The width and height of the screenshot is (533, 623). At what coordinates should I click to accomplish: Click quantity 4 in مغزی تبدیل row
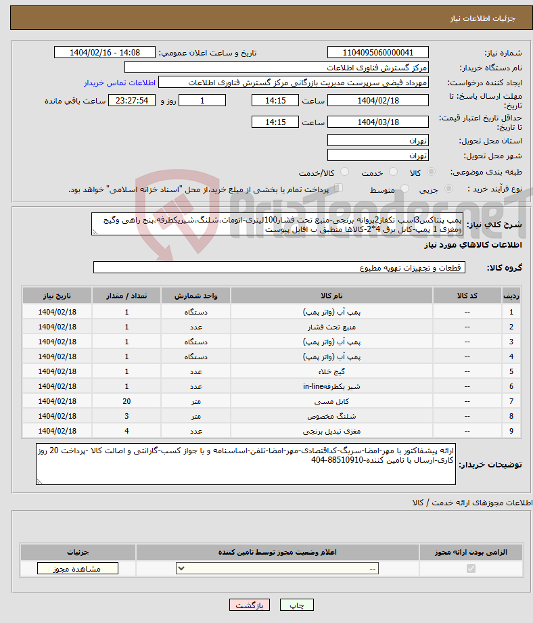(126, 431)
